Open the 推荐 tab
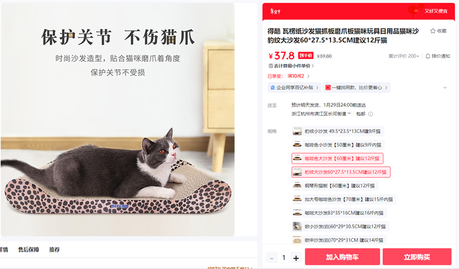Image resolution: width=459 pixels, height=269 pixels. point(55,249)
